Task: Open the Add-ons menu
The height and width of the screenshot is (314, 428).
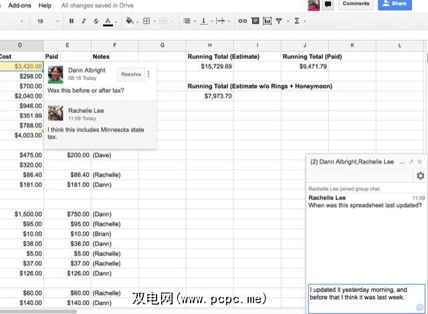Action: [19, 5]
